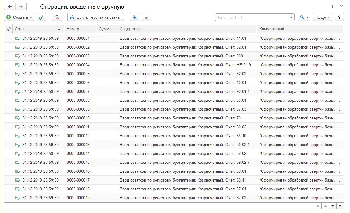Screen dimensions: 350x213
Task: Select number 0000-000007
Action: 78,91
